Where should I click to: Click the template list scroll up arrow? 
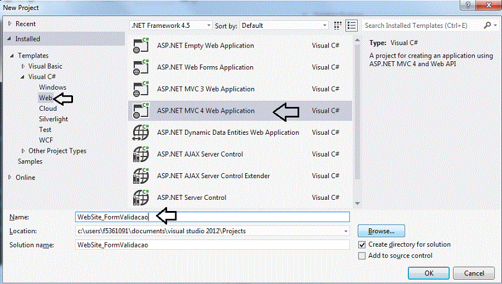(x=357, y=40)
